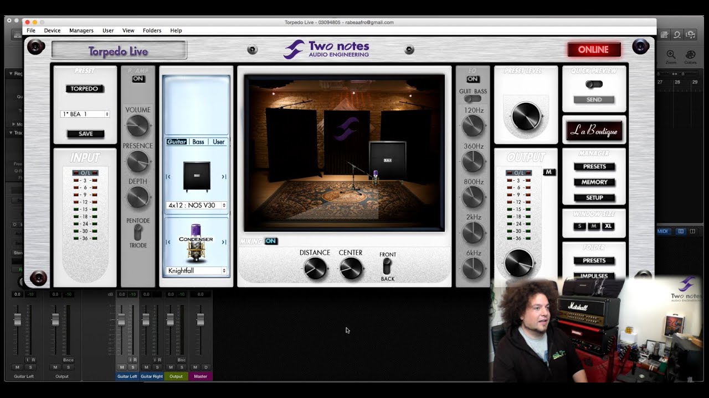Open the MEMORY manager

pyautogui.click(x=594, y=182)
